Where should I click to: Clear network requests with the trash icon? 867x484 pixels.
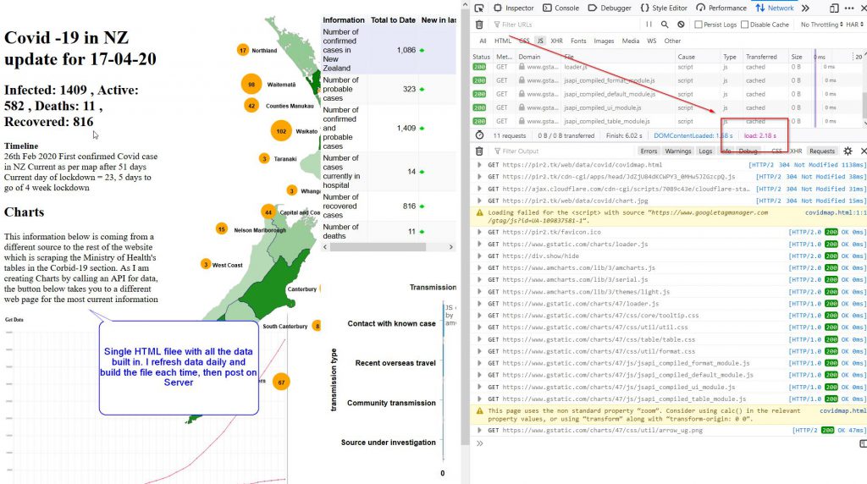480,25
